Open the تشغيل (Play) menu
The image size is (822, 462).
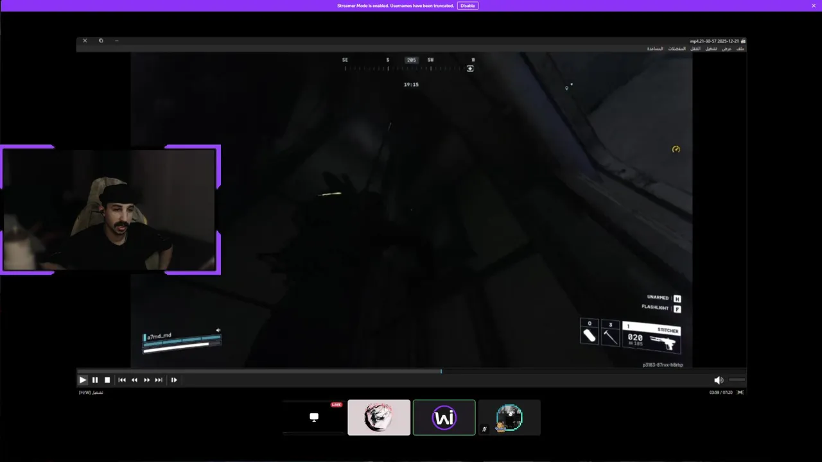point(712,49)
